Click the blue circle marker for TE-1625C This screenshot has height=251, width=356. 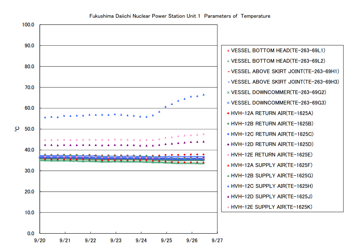(228, 134)
